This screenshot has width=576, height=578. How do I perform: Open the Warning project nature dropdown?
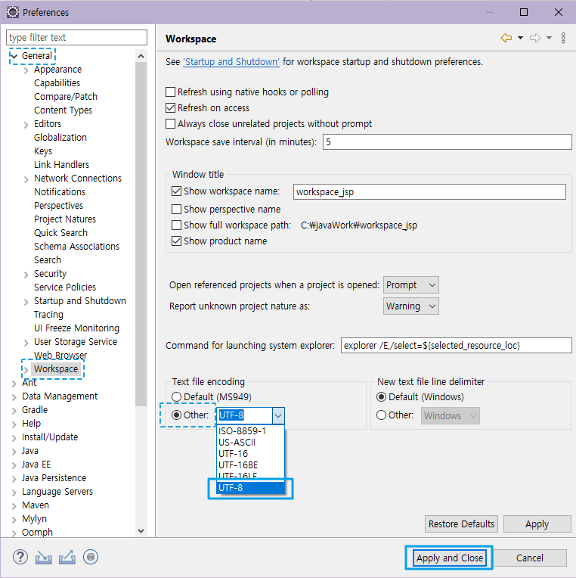coord(411,306)
